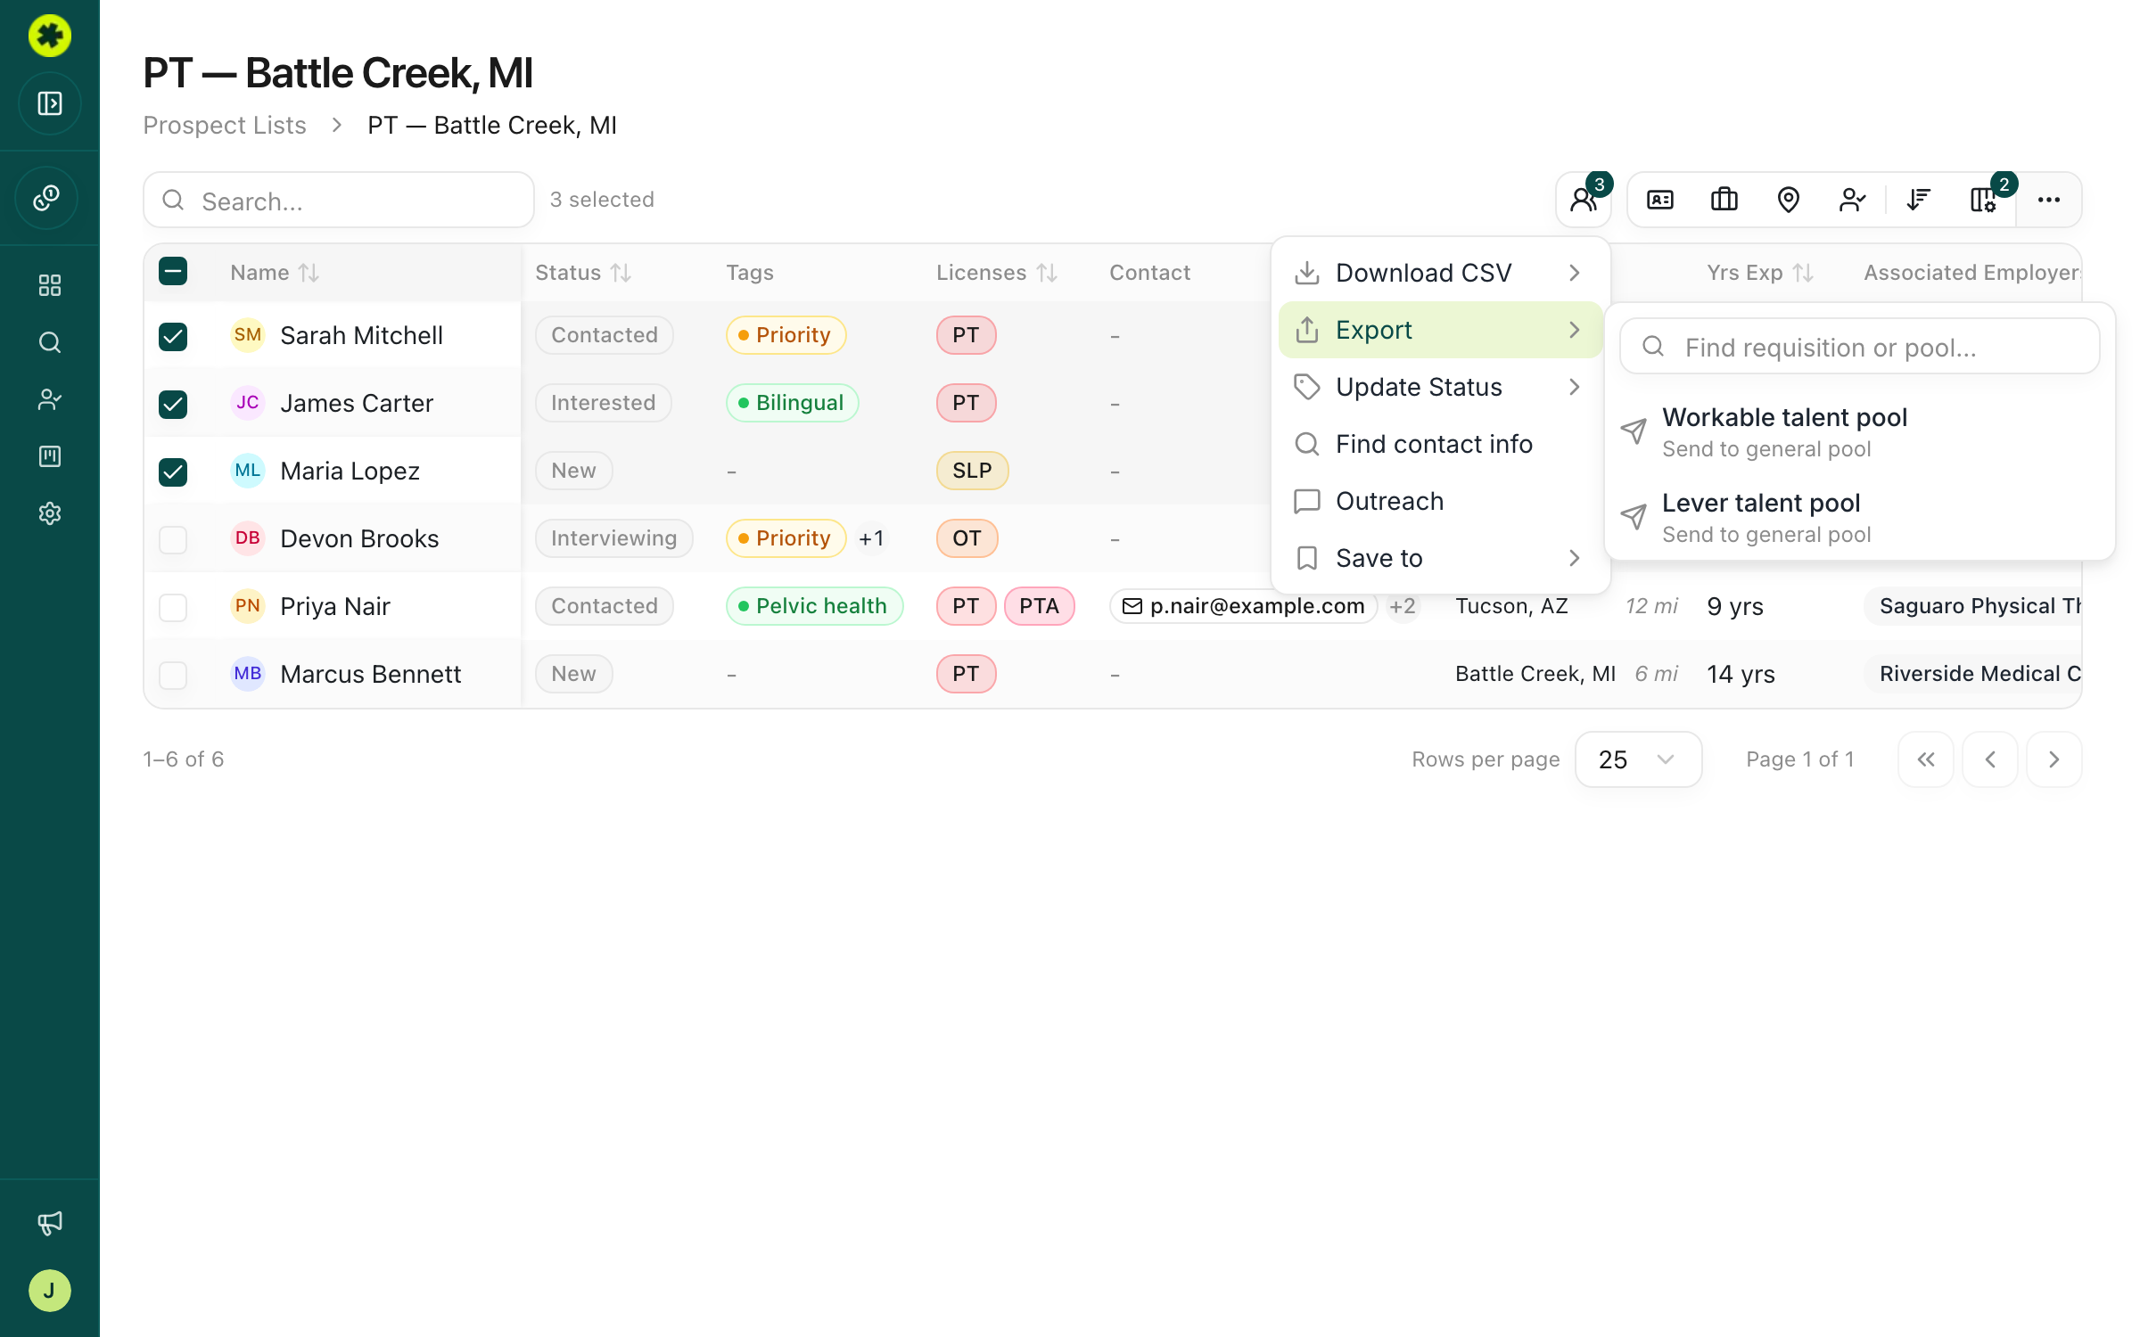Open column settings with badge 2
2140x1337 pixels.
coord(1983,200)
